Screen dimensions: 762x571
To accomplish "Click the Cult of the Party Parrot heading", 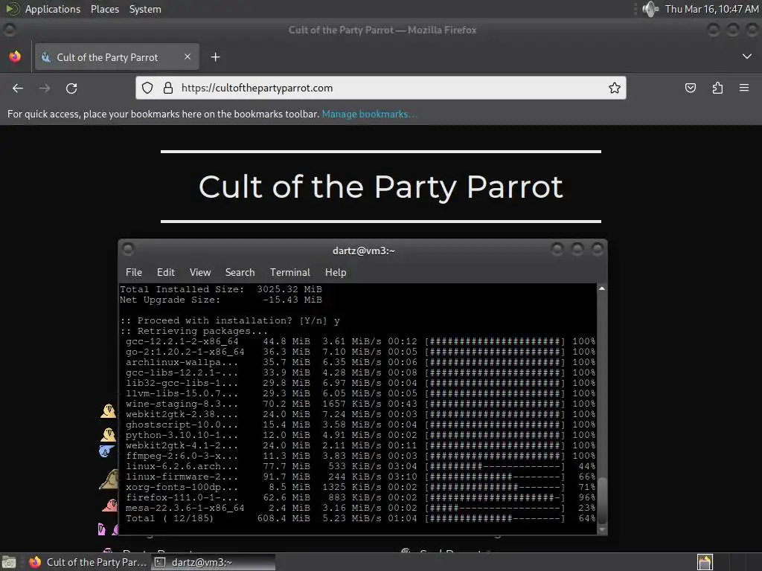I will click(x=380, y=187).
